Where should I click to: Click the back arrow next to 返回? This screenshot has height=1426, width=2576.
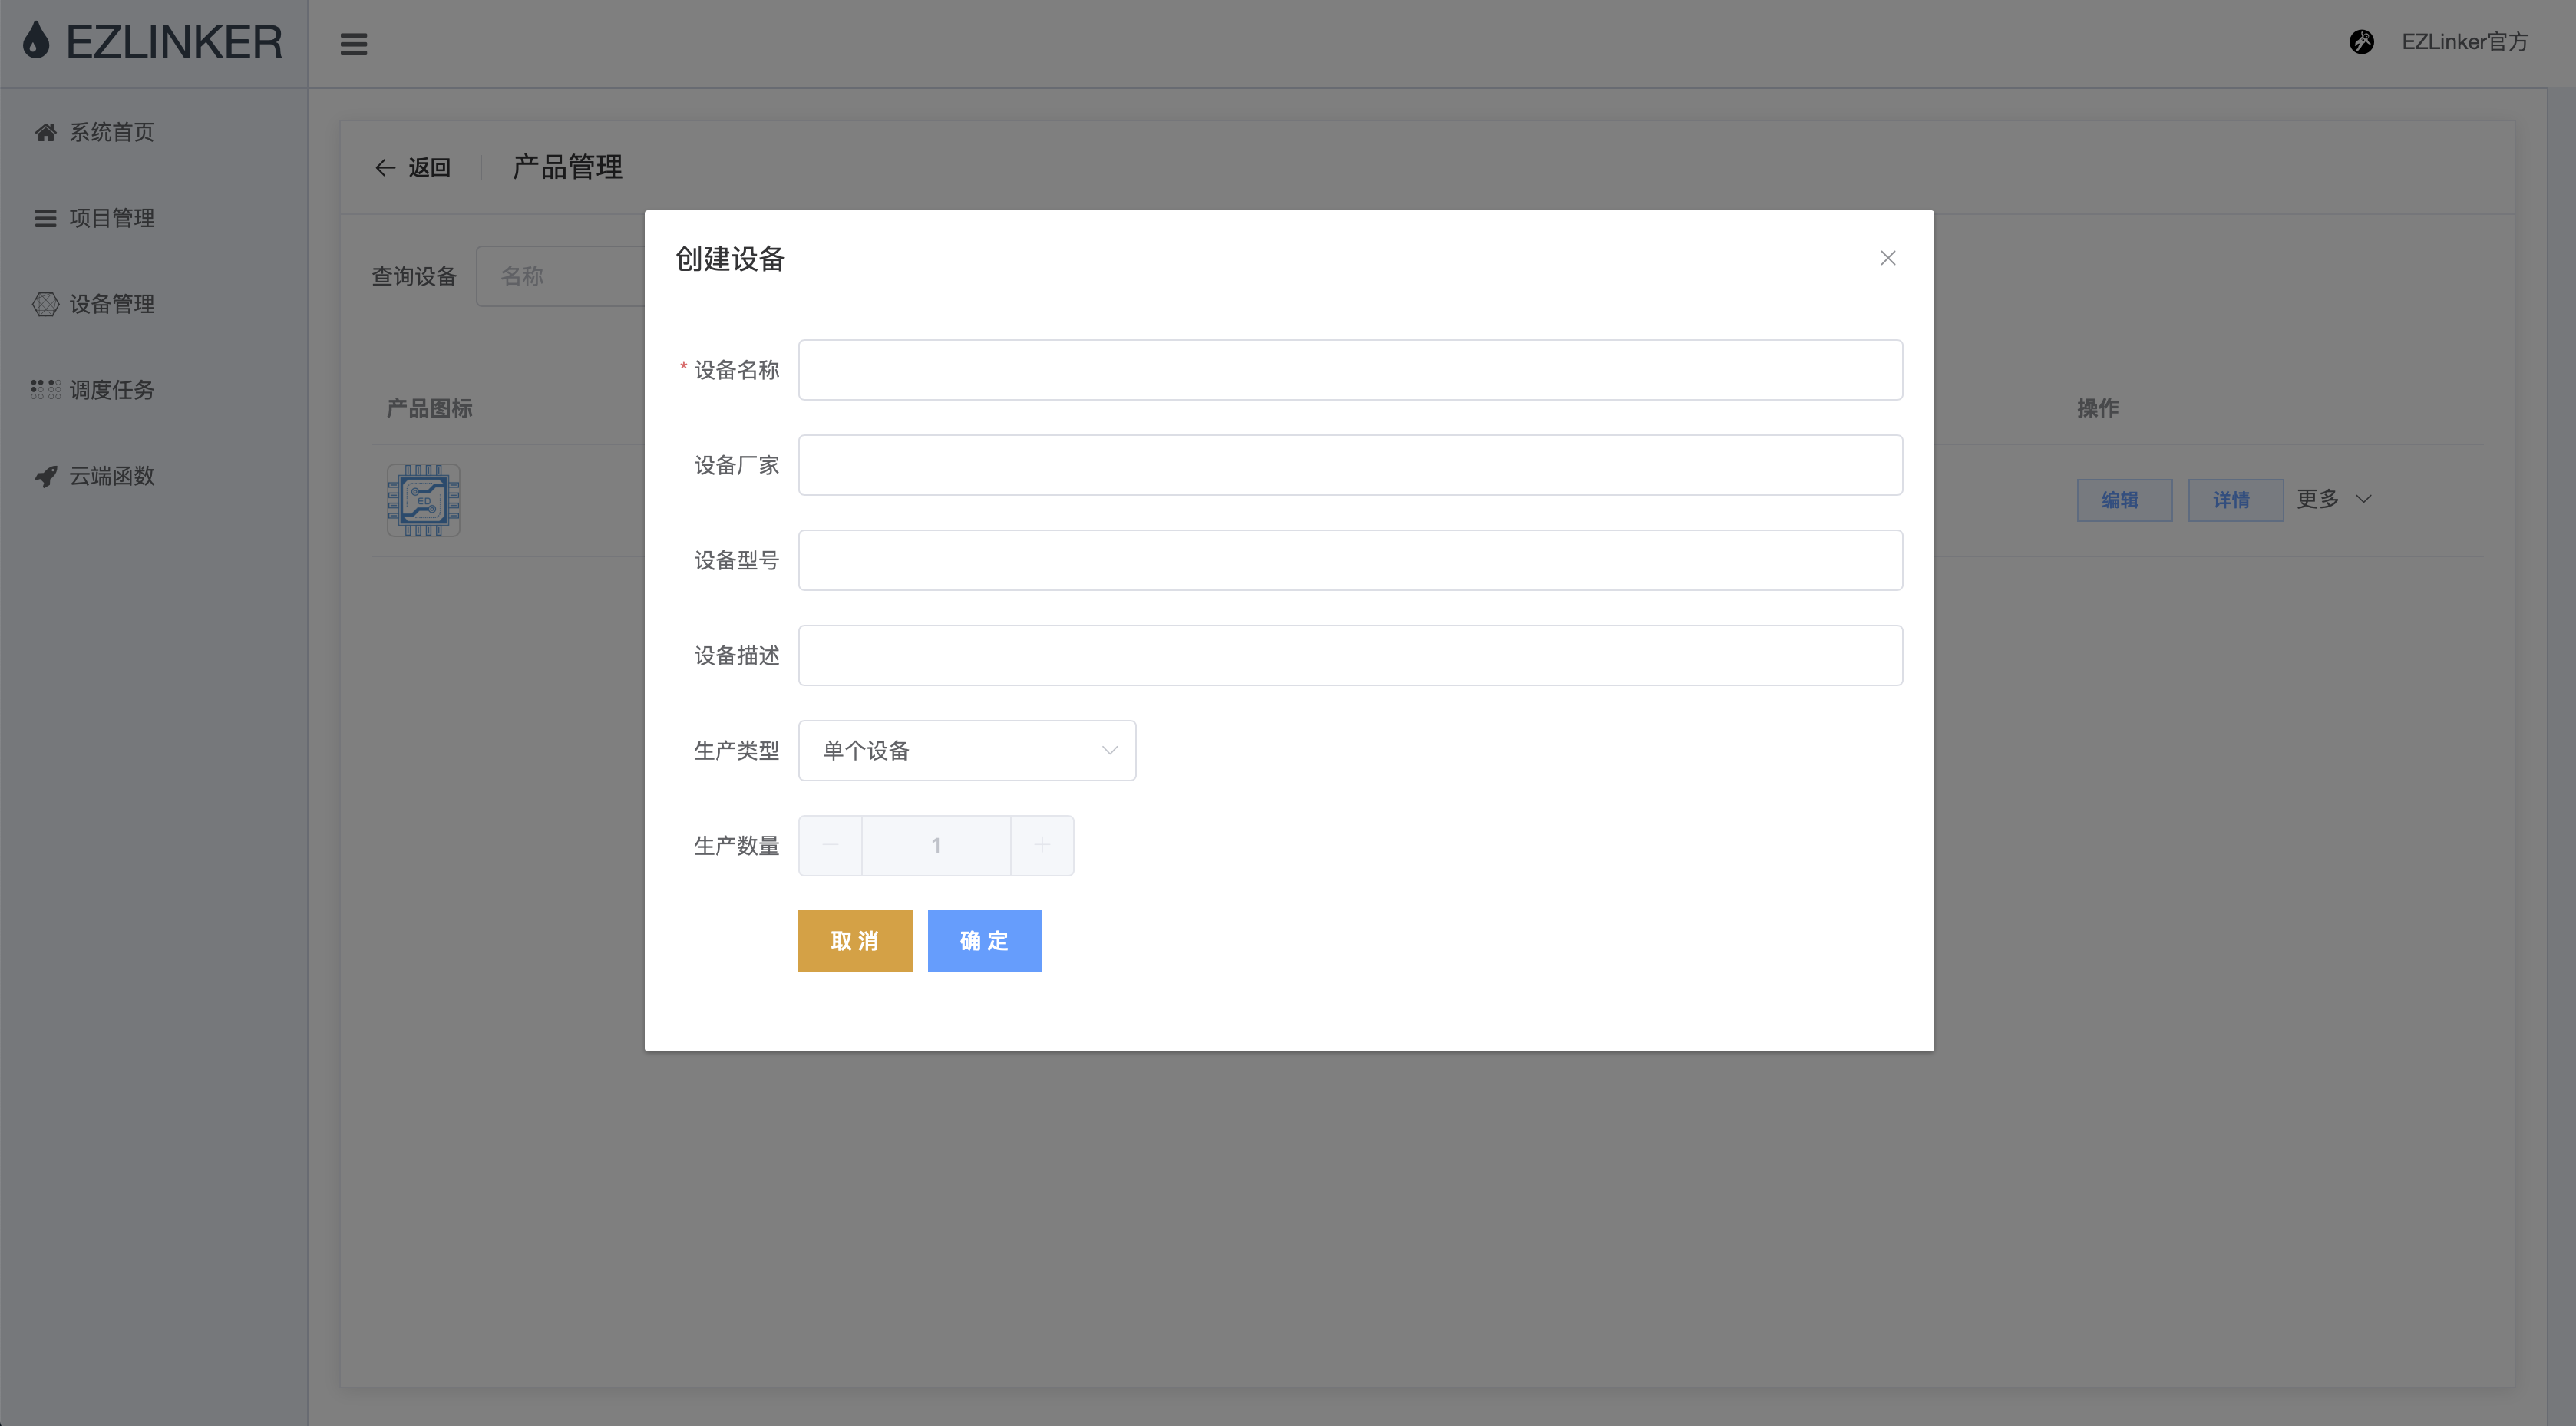[x=385, y=168]
